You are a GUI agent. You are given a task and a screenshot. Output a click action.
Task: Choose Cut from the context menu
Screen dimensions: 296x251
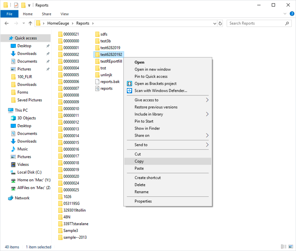(x=167, y=154)
